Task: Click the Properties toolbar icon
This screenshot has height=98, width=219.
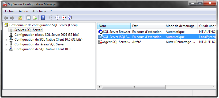Action: pyautogui.click(x=28, y=18)
